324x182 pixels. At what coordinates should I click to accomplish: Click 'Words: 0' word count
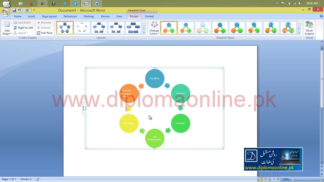[26, 179]
